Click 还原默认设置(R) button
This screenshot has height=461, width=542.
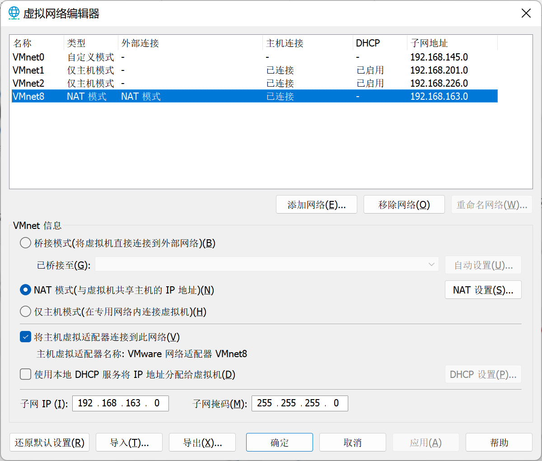50,442
